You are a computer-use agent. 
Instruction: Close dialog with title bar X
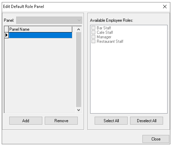click(x=165, y=7)
